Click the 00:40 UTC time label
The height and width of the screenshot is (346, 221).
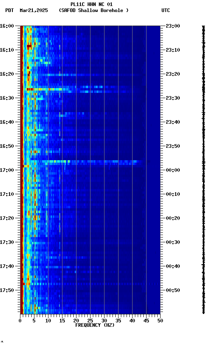pyautogui.click(x=173, y=266)
